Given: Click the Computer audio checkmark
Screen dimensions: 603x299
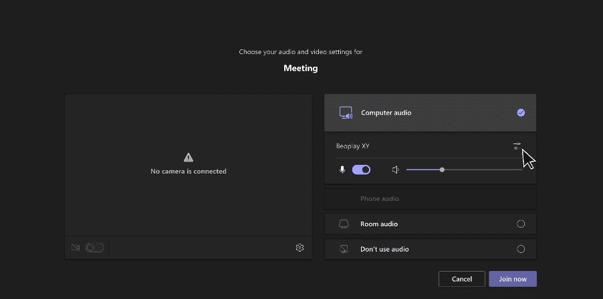Looking at the screenshot, I should (x=521, y=113).
